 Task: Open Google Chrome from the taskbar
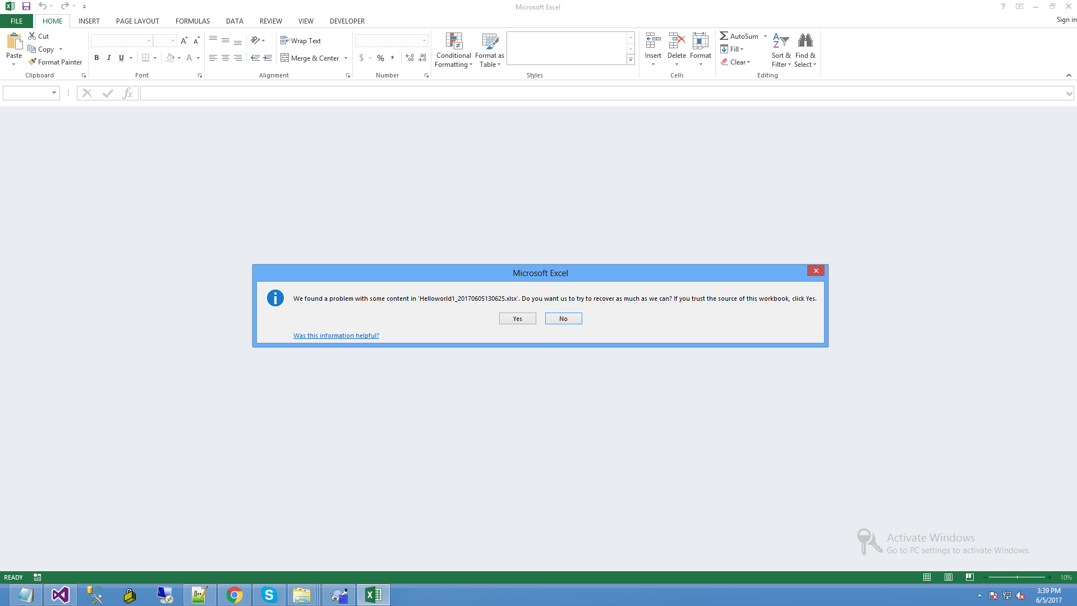click(x=234, y=595)
